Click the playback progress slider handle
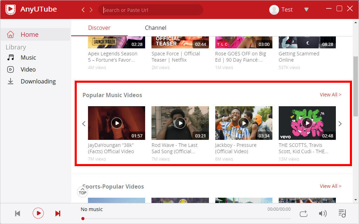359x224 pixels. 83,218
